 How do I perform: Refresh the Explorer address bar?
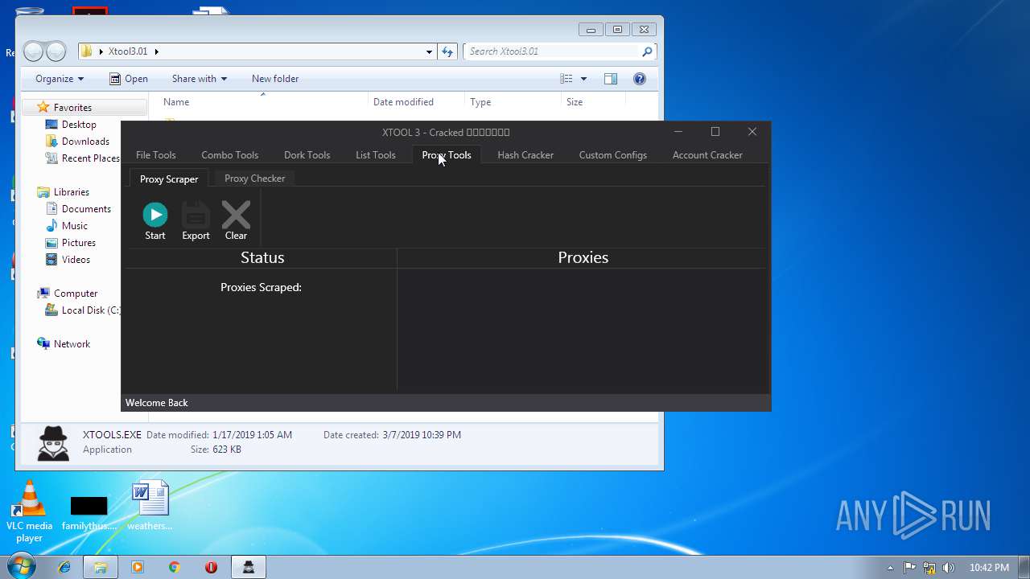(448, 51)
